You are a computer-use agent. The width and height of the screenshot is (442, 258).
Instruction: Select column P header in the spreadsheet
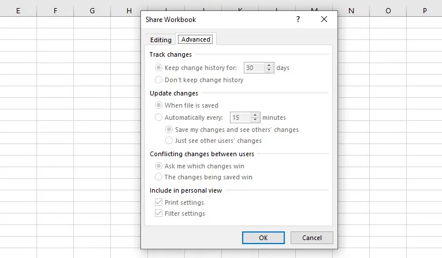[425, 11]
